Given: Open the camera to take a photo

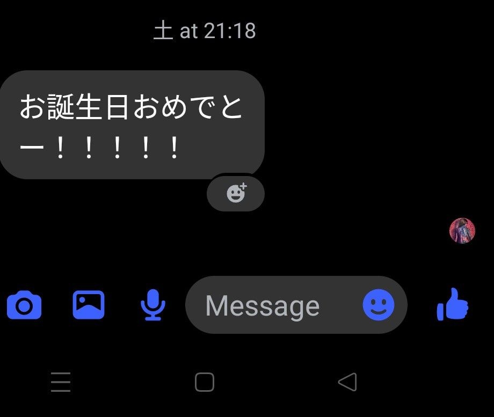Looking at the screenshot, I should [24, 305].
